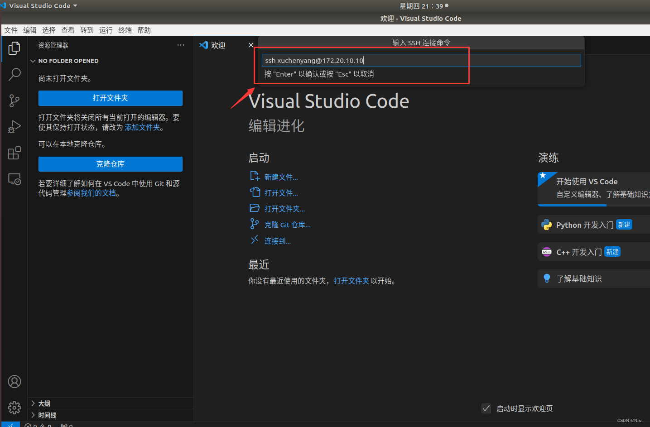This screenshot has width=650, height=427.
Task: Click the 资源管理器 panel title
Action: (x=53, y=45)
